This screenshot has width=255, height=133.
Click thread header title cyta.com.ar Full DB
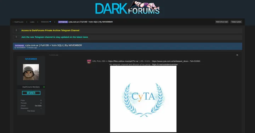[53, 45]
